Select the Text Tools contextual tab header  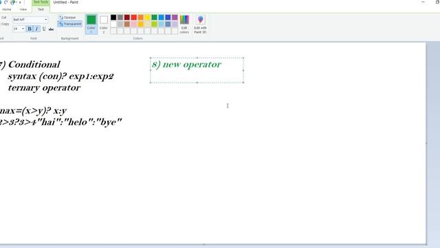(41, 2)
